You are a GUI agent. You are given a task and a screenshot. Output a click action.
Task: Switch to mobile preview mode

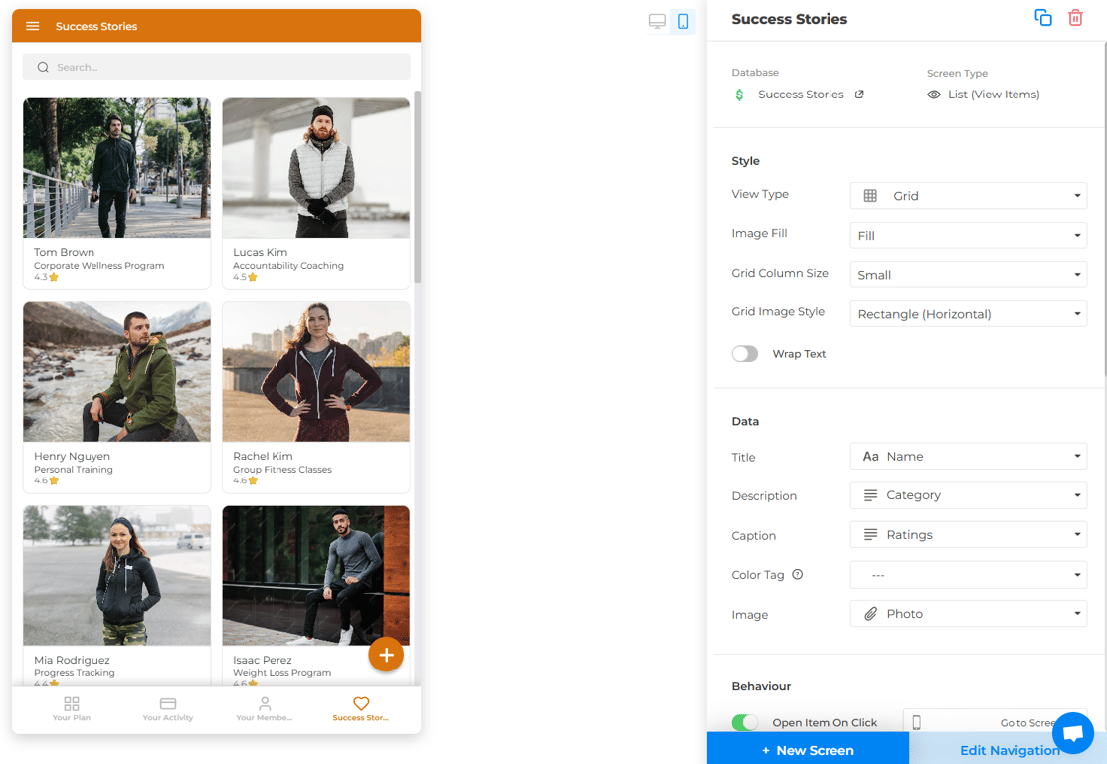tap(683, 21)
